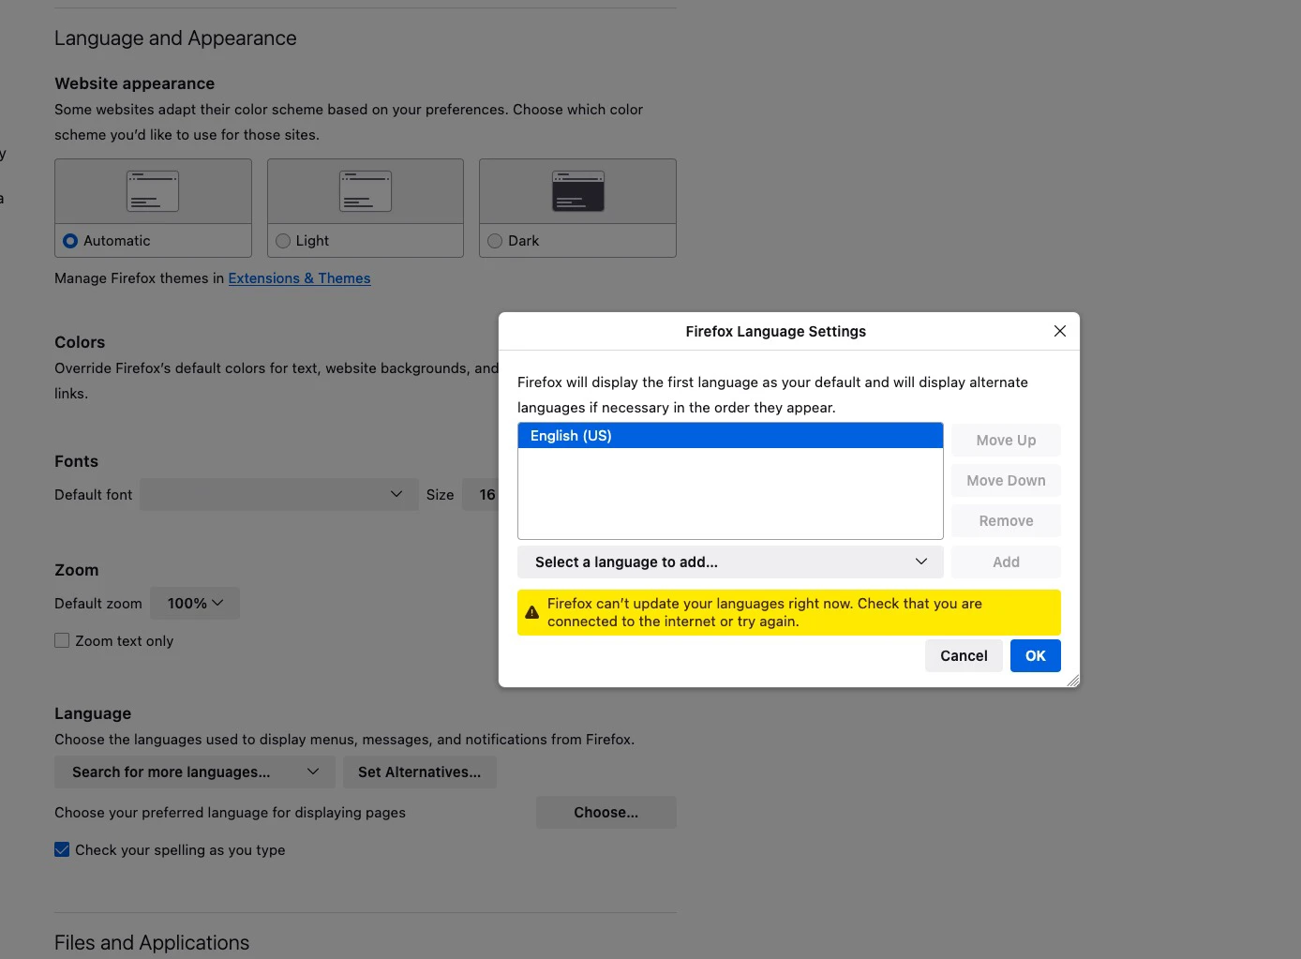Open the Select a language to add dropdown
The image size is (1301, 959).
(730, 562)
